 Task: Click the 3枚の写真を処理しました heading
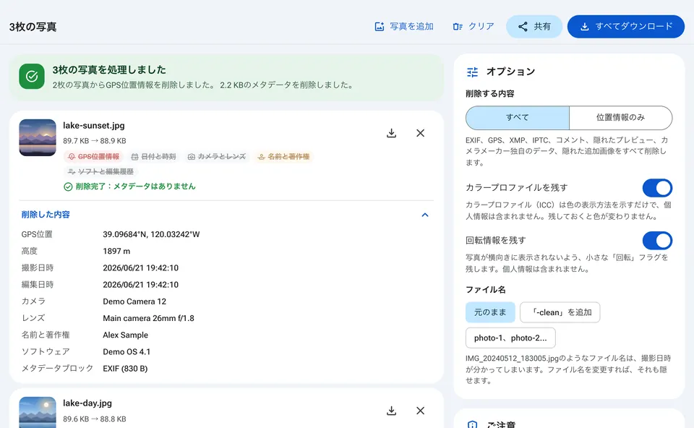[x=109, y=69]
